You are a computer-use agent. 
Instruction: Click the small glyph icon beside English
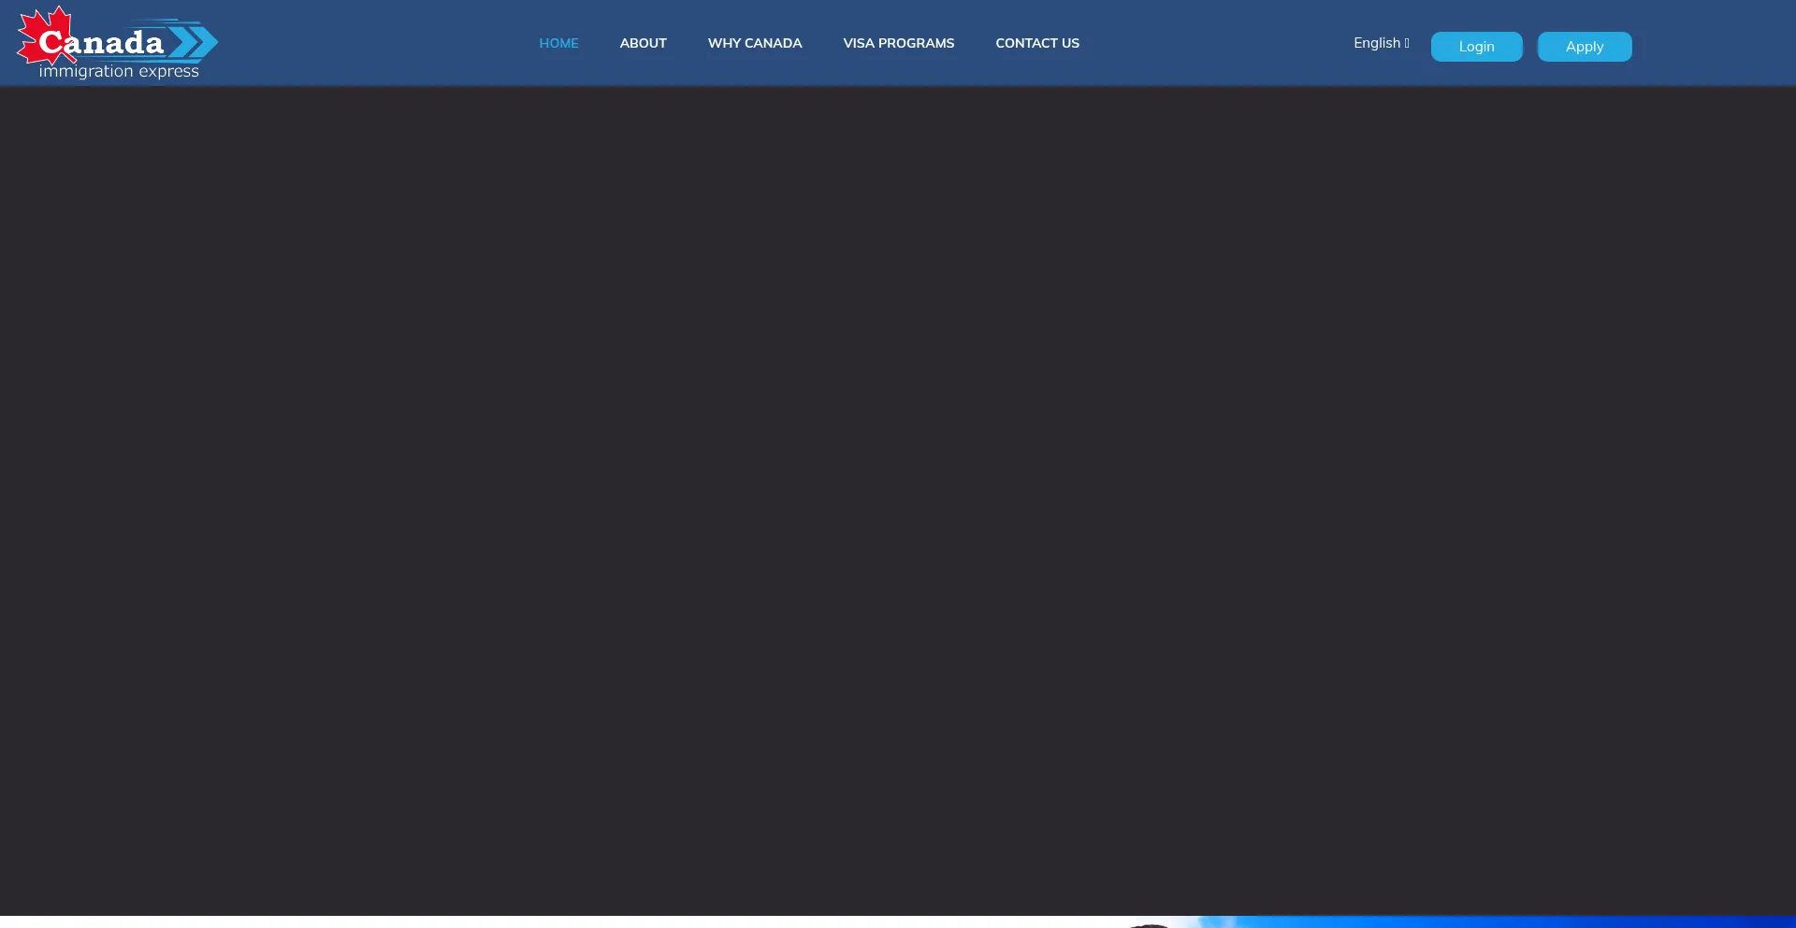click(1407, 43)
